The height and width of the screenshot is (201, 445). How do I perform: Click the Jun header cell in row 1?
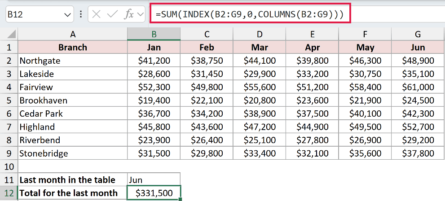click(x=418, y=47)
